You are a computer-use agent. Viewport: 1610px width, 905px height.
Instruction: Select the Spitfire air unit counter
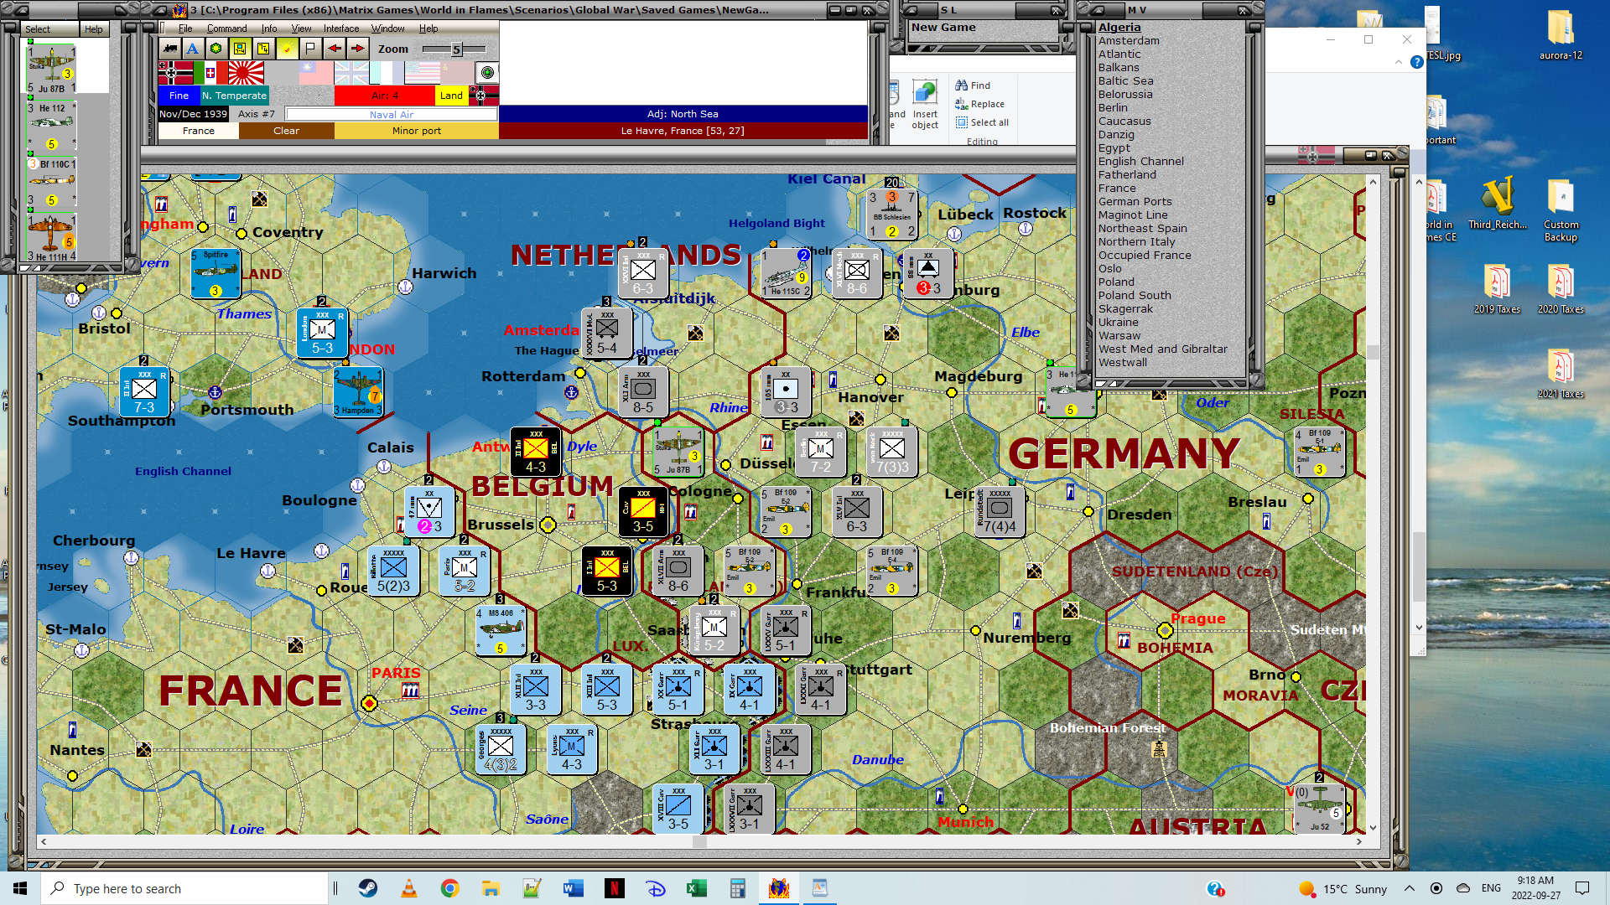point(216,273)
